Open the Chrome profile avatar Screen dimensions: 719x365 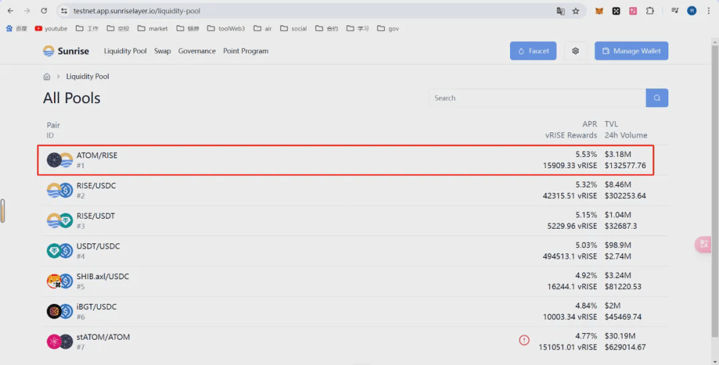tap(692, 11)
